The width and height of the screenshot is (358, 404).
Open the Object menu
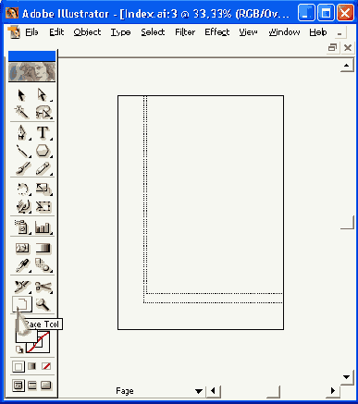(x=87, y=32)
